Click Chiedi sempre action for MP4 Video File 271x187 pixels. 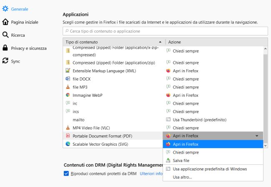186,128
